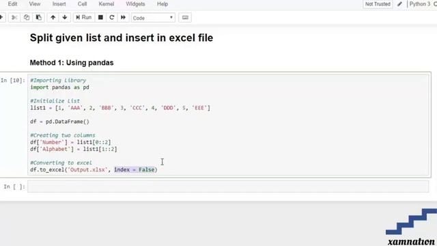Open the Help menu
The height and width of the screenshot is (246, 437).
coord(163,4)
